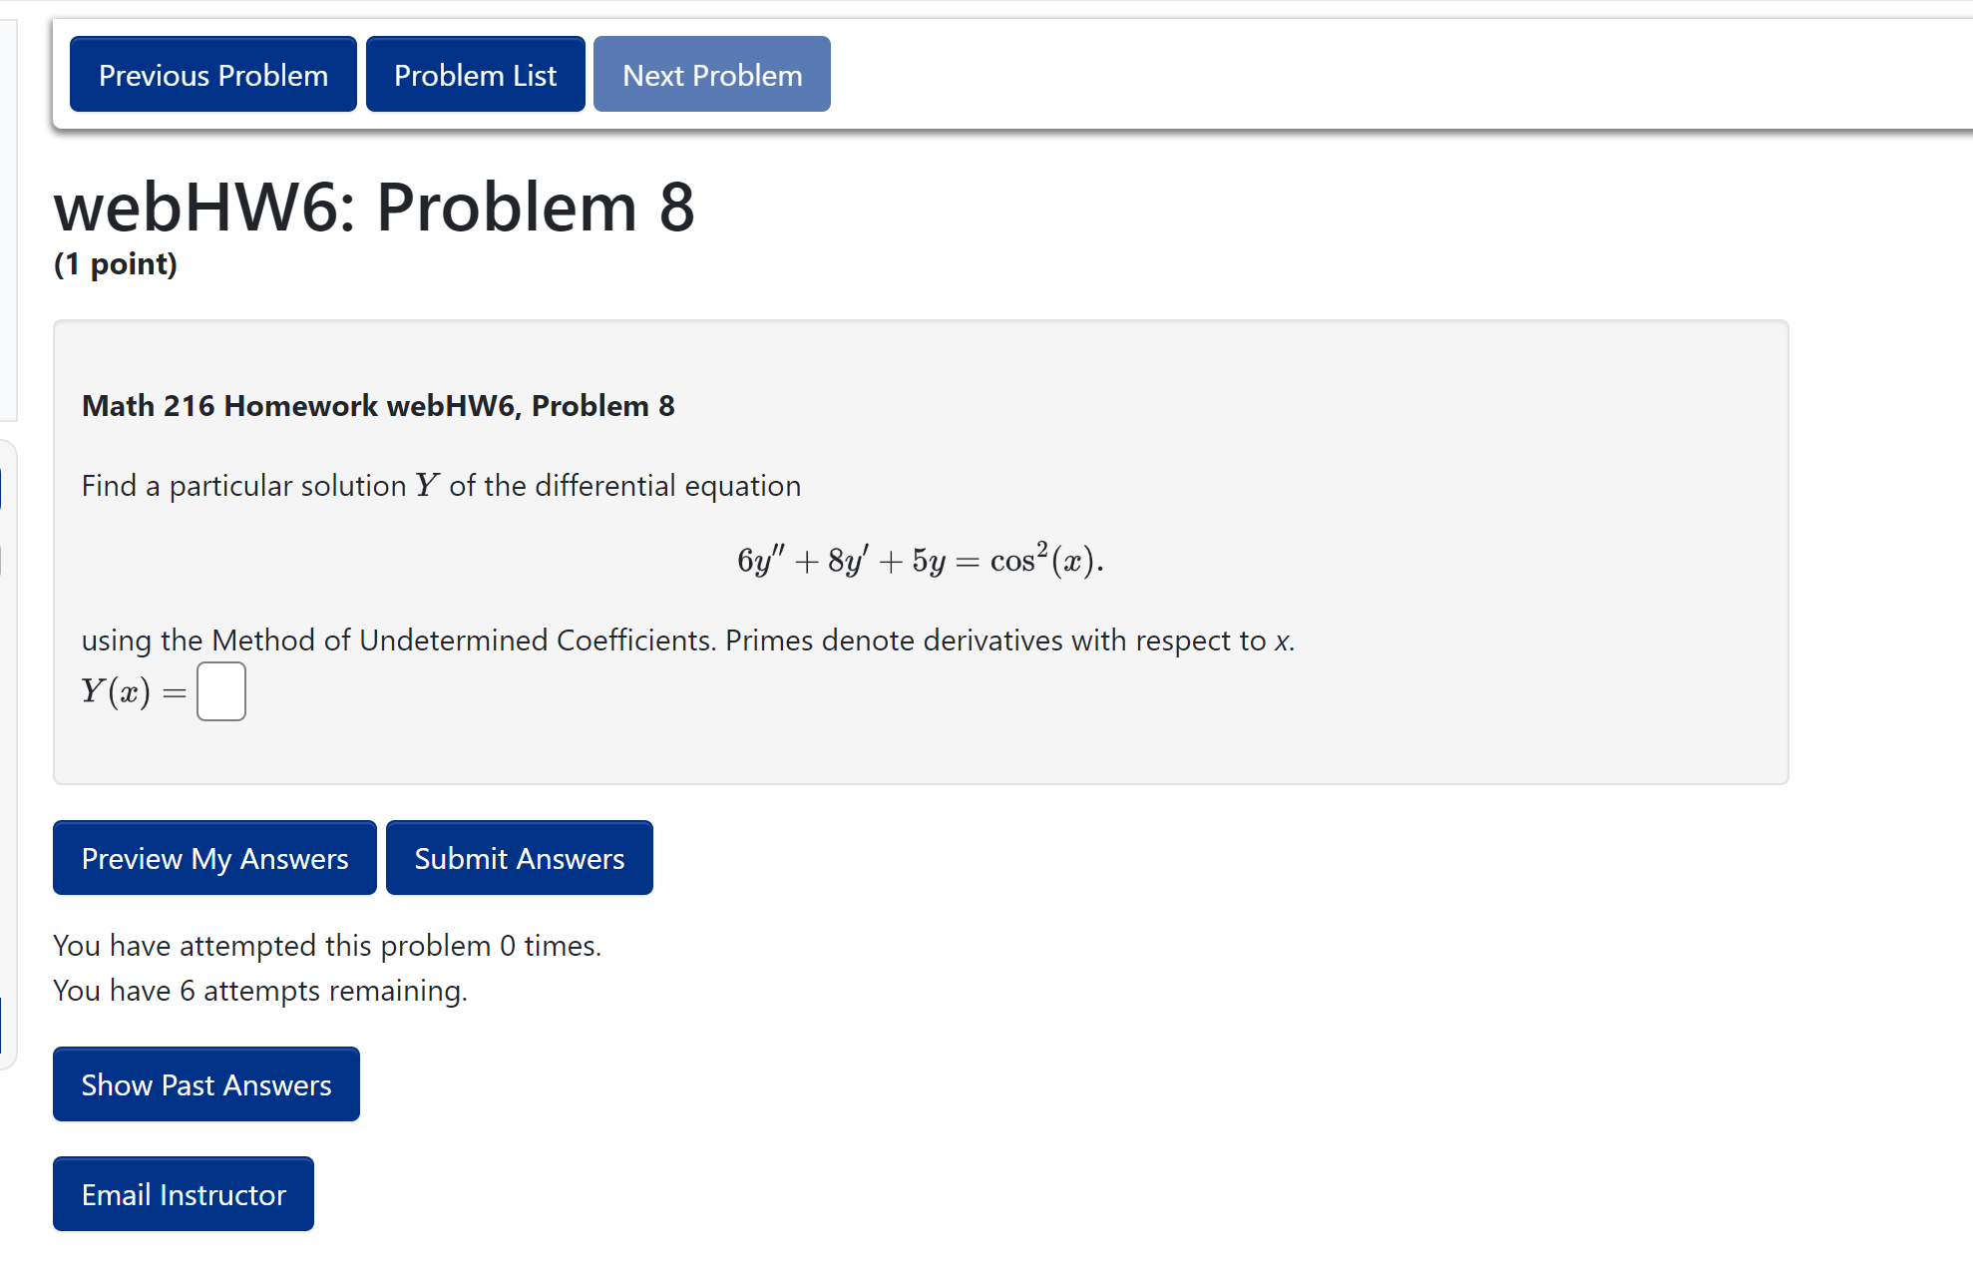
Task: Select the Y(x) answer input field
Action: 221,692
